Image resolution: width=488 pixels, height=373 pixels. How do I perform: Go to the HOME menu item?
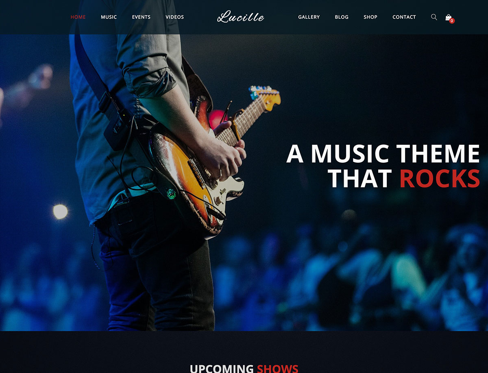[78, 17]
